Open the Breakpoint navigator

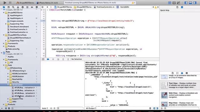point(32,7)
